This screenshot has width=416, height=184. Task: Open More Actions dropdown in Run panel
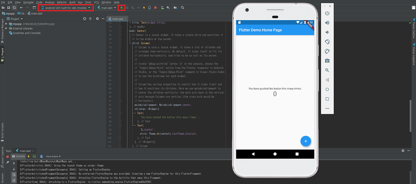53,156
